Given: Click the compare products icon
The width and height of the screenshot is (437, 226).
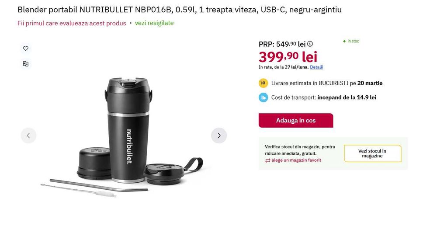Looking at the screenshot, I should click(26, 64).
